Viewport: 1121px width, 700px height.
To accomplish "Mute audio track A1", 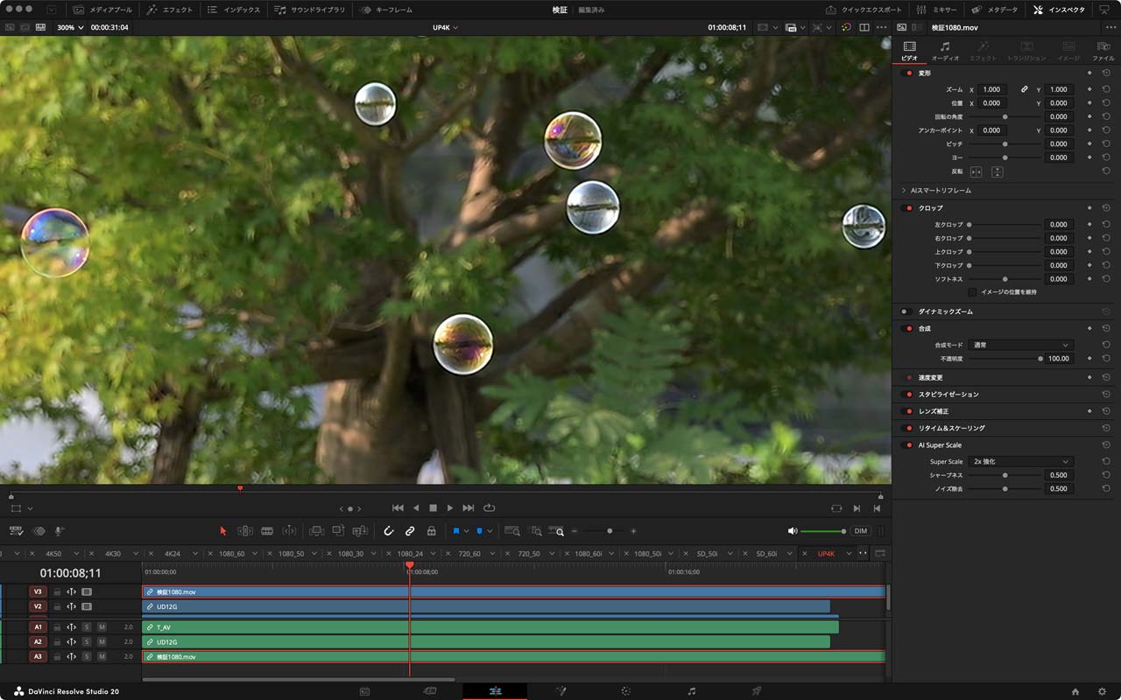I will [102, 627].
